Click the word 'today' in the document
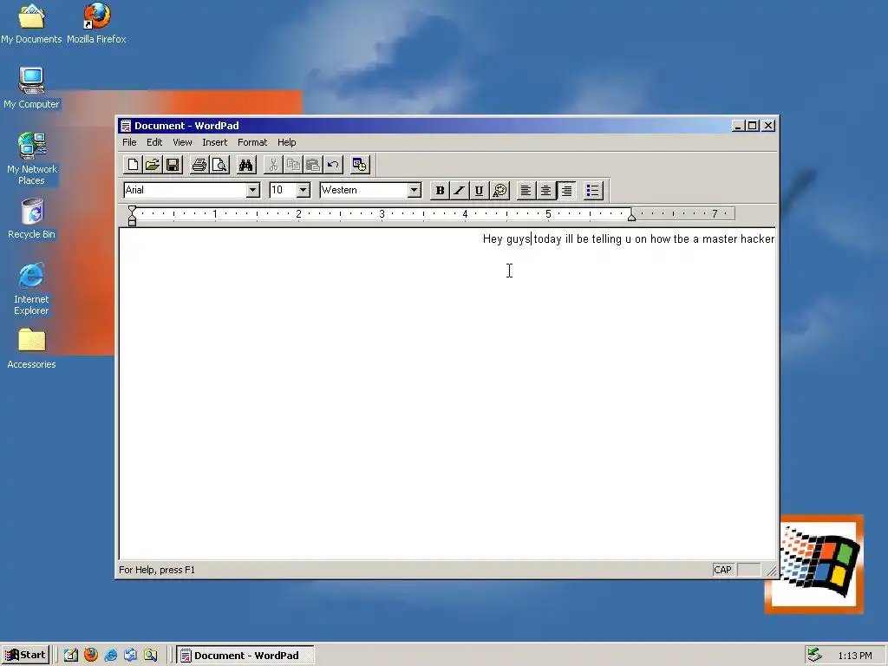The height and width of the screenshot is (666, 888). [548, 239]
